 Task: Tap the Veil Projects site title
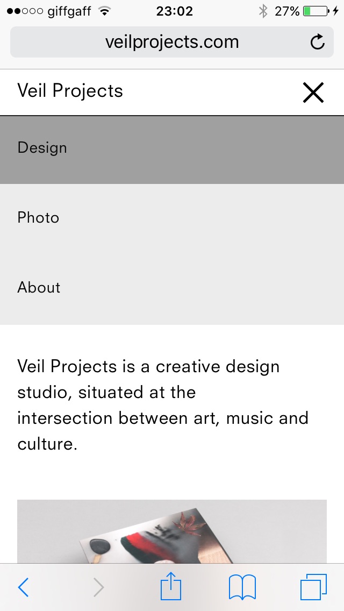70,91
